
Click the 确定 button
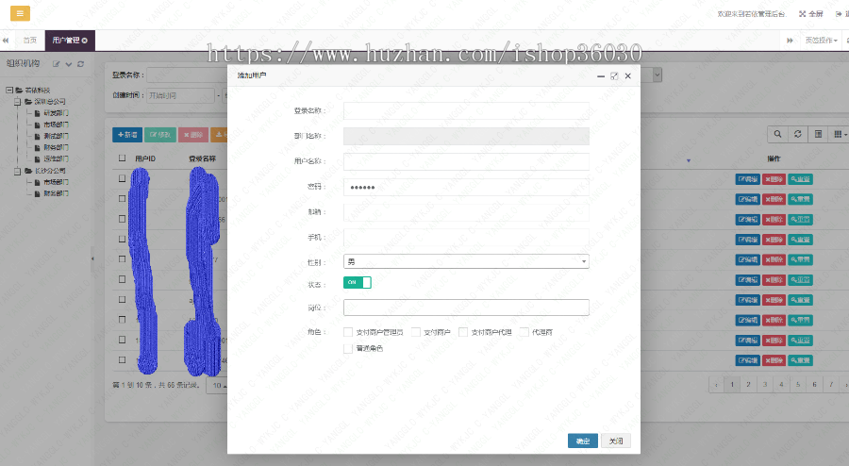point(582,441)
